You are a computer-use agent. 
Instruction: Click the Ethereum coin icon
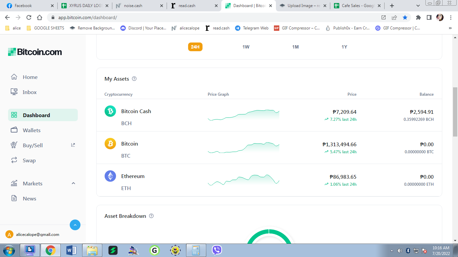coord(110,176)
